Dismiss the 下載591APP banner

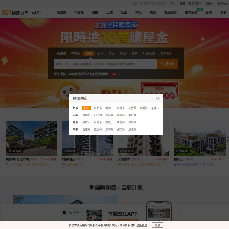[x=179, y=212]
